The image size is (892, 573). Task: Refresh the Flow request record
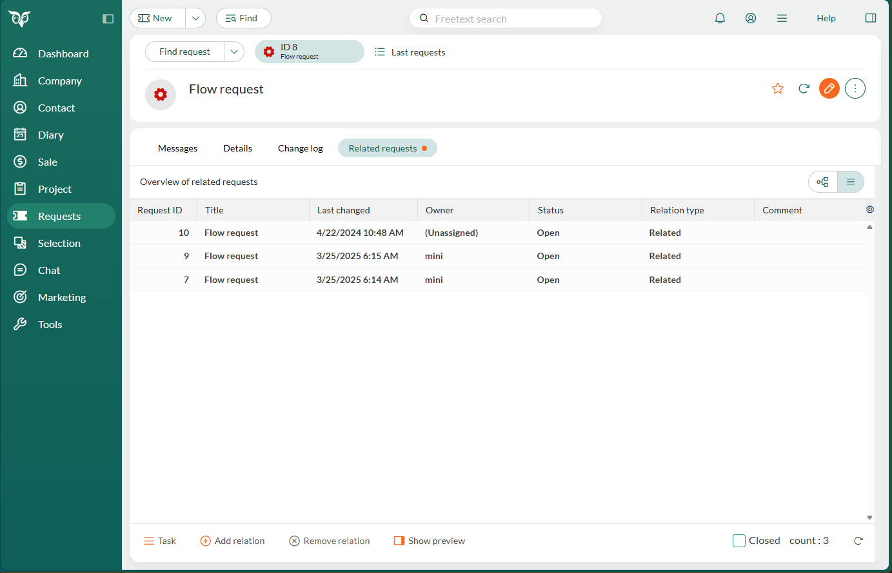click(804, 88)
